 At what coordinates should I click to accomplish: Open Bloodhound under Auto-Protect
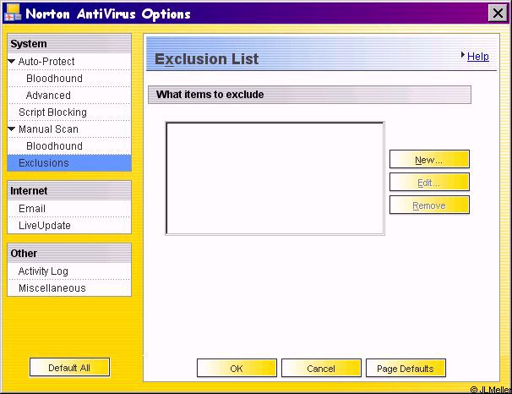point(54,79)
